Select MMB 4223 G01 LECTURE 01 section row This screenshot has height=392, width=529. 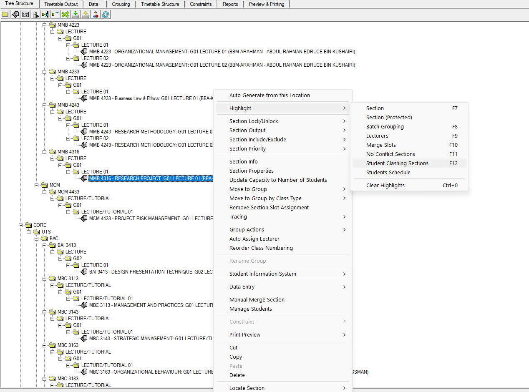point(222,52)
